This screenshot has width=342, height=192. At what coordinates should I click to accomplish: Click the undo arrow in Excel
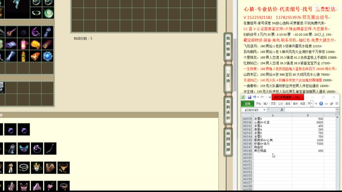[x=254, y=97]
